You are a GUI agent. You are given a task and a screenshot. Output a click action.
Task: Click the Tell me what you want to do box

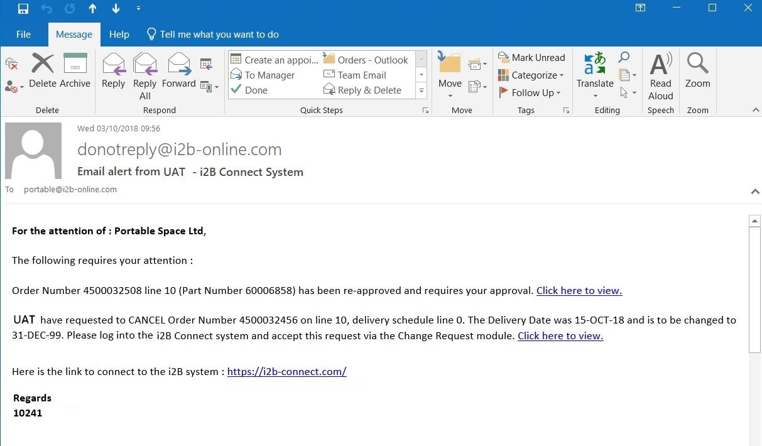(x=212, y=35)
